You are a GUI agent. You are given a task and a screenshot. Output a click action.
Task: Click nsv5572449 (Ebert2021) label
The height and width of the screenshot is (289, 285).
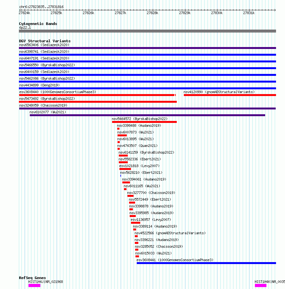click(150, 200)
